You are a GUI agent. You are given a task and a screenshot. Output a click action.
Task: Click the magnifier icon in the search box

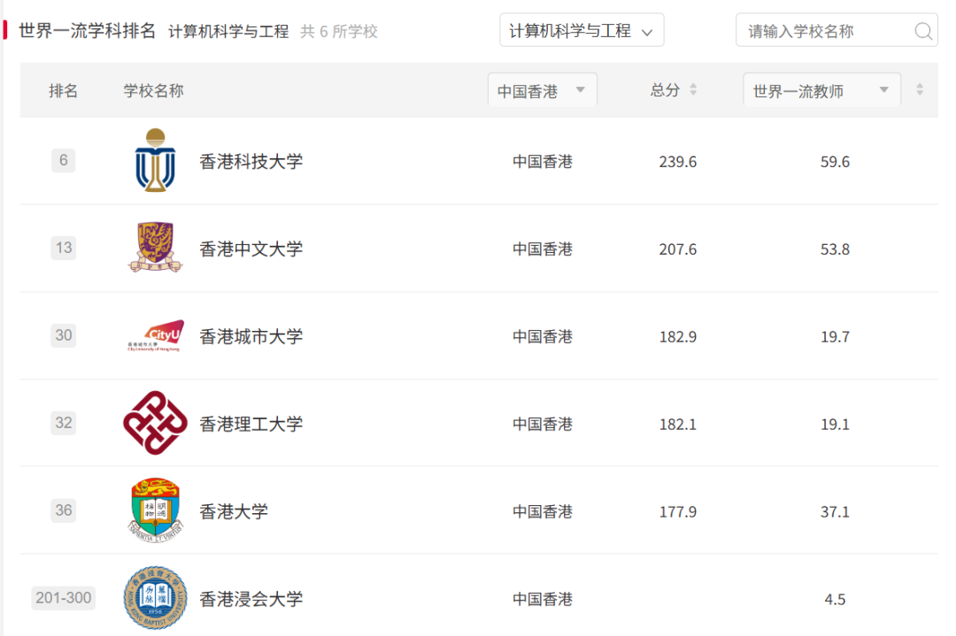point(923,30)
